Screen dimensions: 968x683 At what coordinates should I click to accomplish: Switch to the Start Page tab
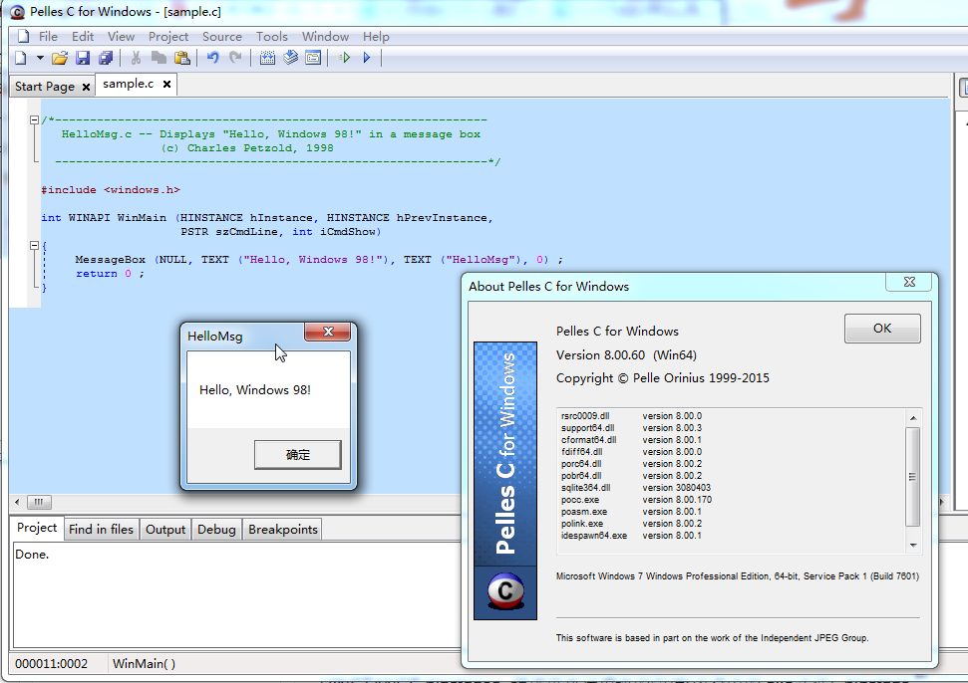point(45,87)
